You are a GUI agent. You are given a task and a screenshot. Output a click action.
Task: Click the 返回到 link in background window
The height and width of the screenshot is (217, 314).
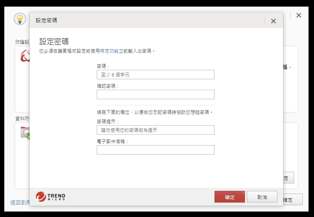coord(20,203)
